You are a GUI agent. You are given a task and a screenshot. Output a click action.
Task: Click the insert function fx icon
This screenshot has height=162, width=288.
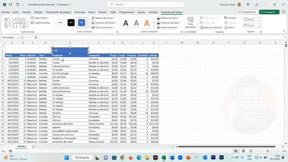(36, 37)
